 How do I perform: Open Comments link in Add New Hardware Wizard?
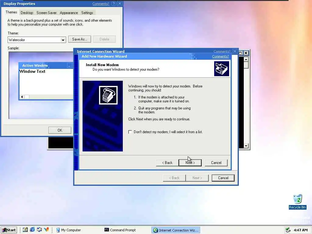pos(221,56)
